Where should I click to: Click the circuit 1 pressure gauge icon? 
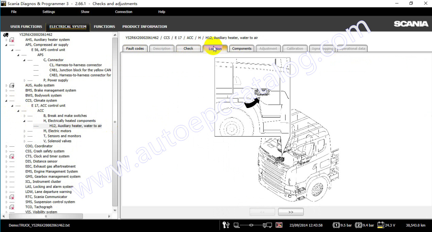point(336,225)
